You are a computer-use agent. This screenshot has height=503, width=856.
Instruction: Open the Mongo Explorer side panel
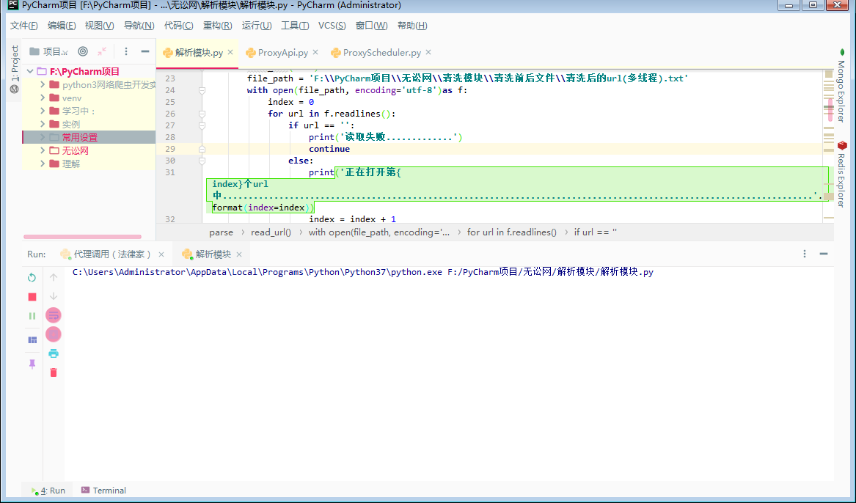point(841,87)
